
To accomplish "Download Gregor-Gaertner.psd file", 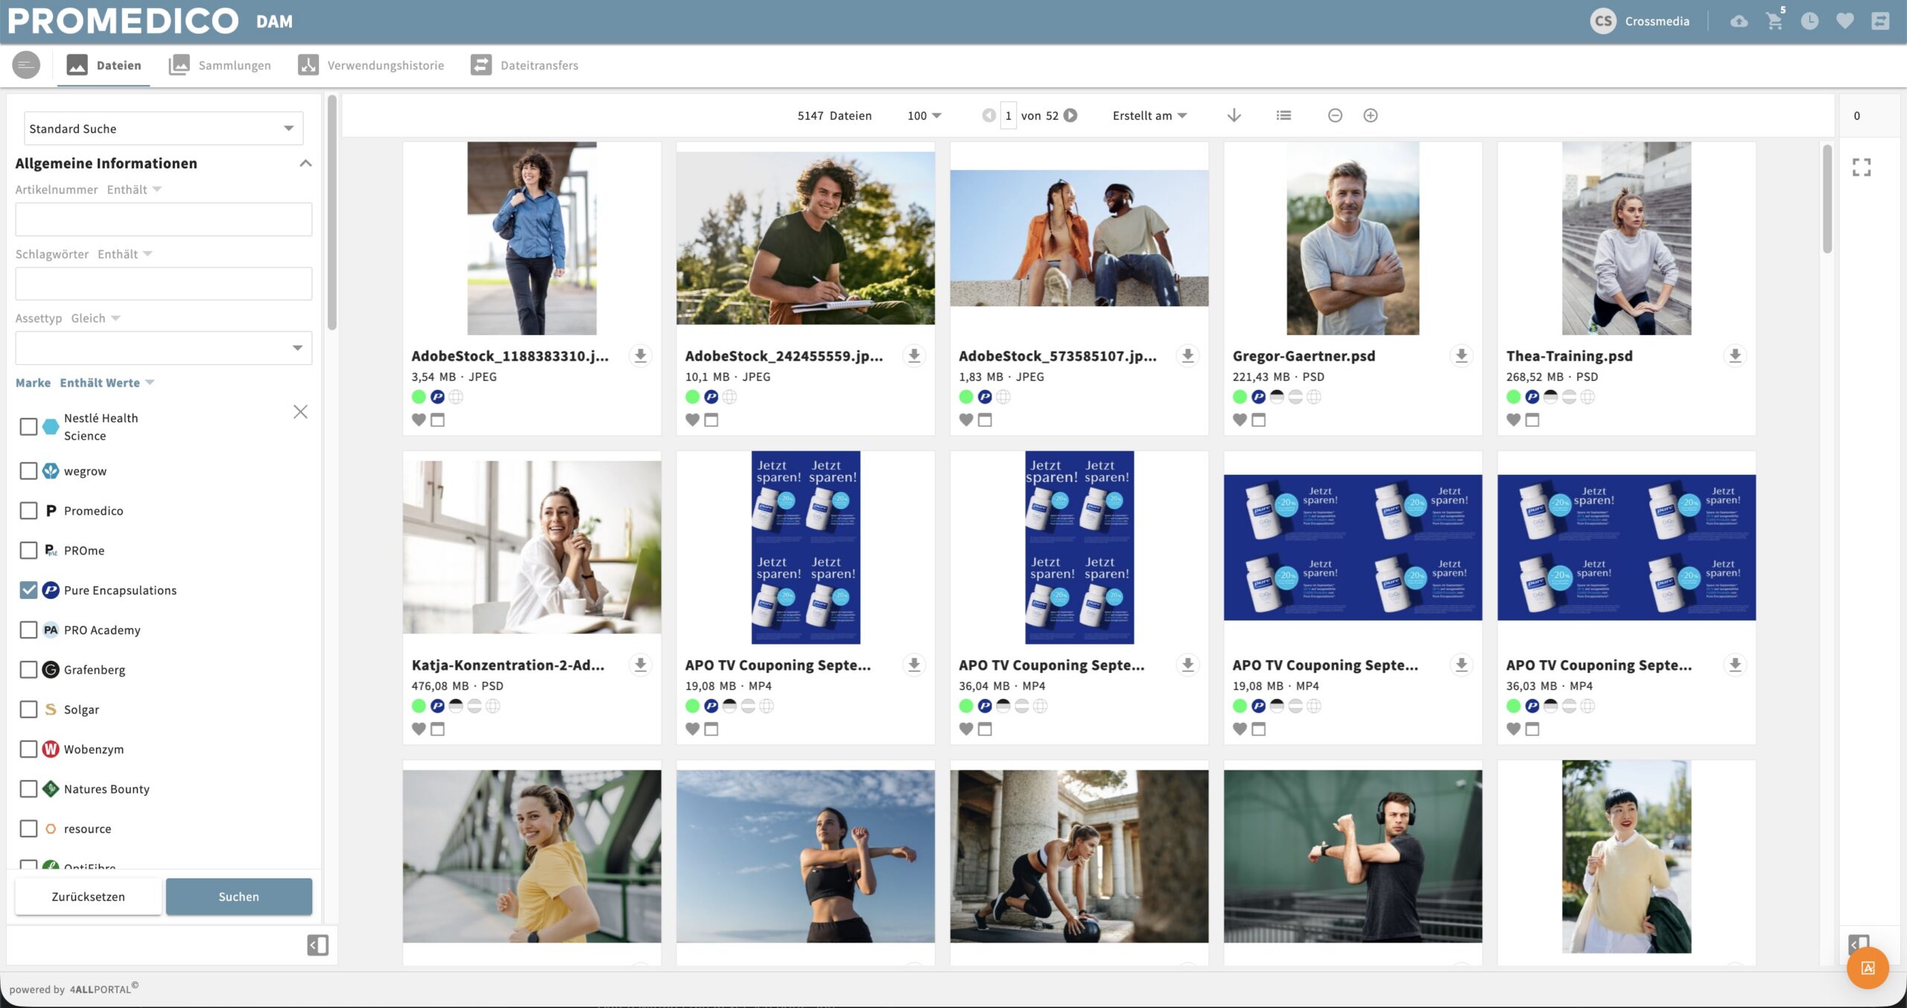I will [1462, 355].
